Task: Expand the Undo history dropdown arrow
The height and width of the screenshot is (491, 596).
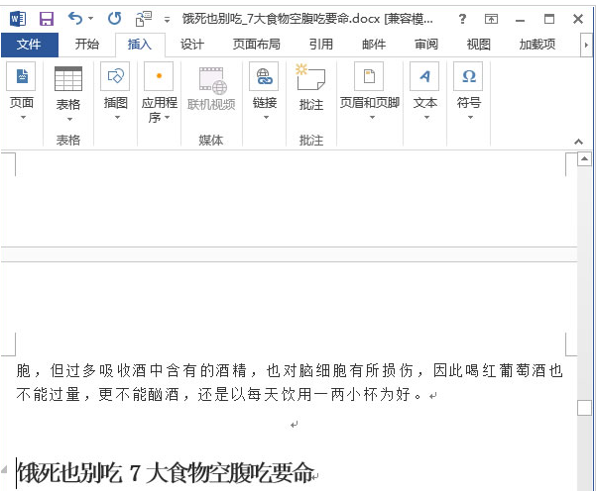Action: tap(91, 19)
